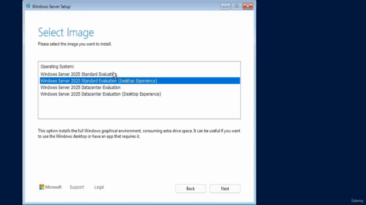The height and width of the screenshot is (205, 366).
Task: Maximize the Setup window
Action: (x=236, y=6)
